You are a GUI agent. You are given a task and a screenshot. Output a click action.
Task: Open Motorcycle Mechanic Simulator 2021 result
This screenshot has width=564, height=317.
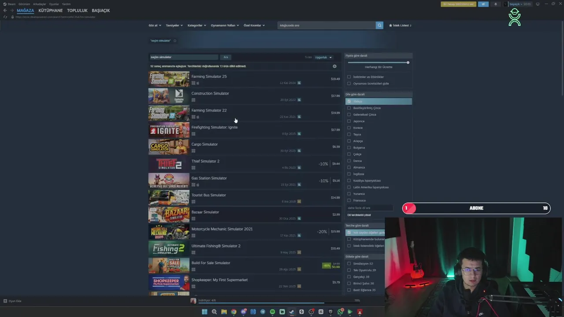pyautogui.click(x=222, y=229)
